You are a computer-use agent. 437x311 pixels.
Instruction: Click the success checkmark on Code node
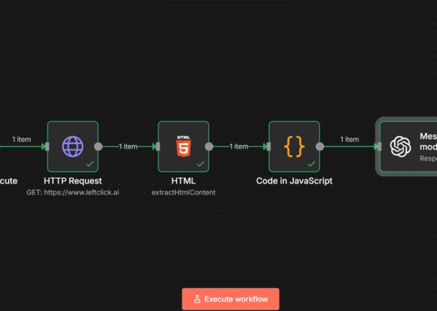pyautogui.click(x=311, y=164)
